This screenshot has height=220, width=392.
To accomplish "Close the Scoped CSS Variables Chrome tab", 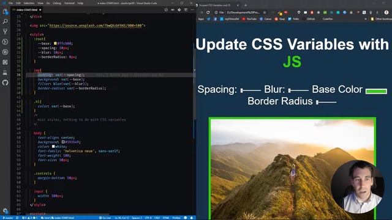I will coord(238,5).
